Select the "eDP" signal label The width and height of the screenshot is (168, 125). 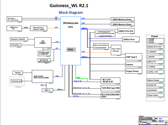(x=56, y=17)
